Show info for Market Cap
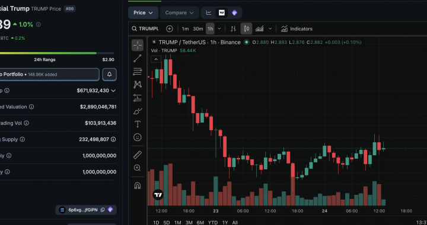The width and height of the screenshot is (427, 225). coord(7,91)
